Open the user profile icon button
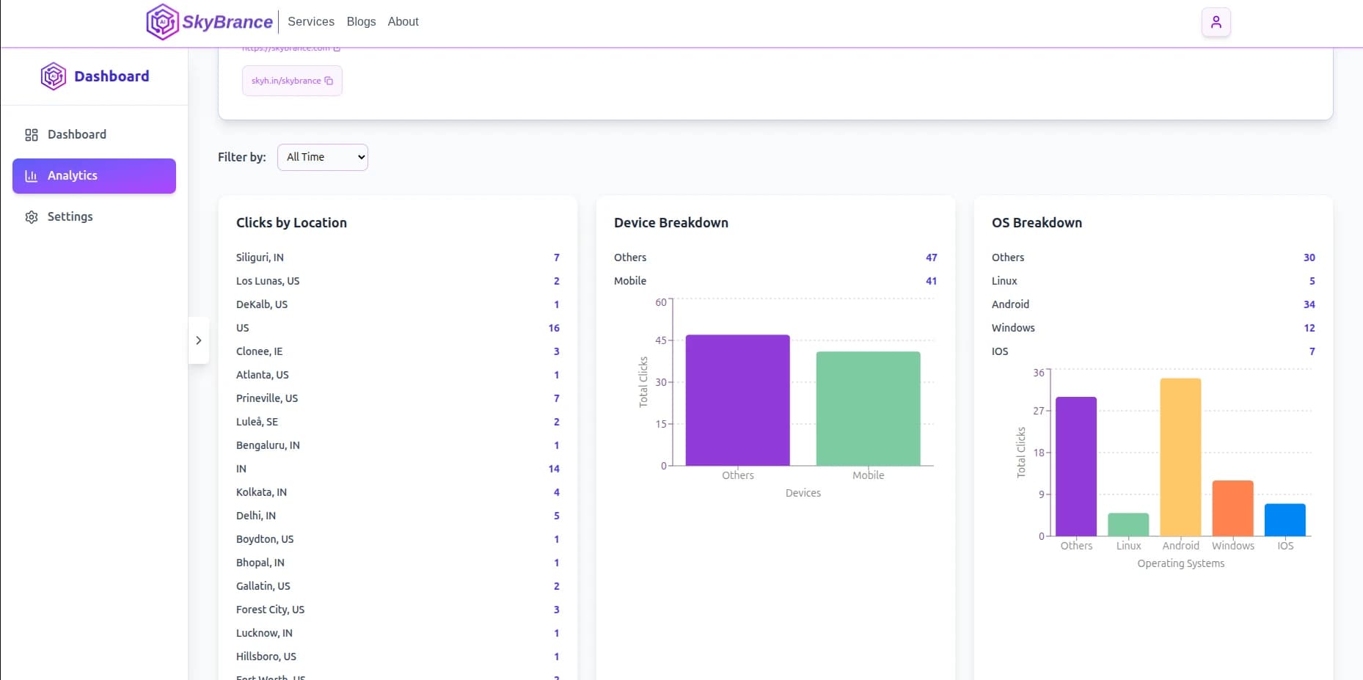 (x=1216, y=22)
